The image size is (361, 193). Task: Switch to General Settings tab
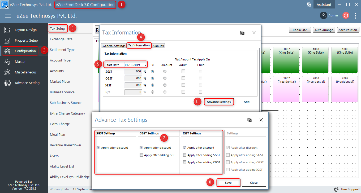(x=114, y=46)
